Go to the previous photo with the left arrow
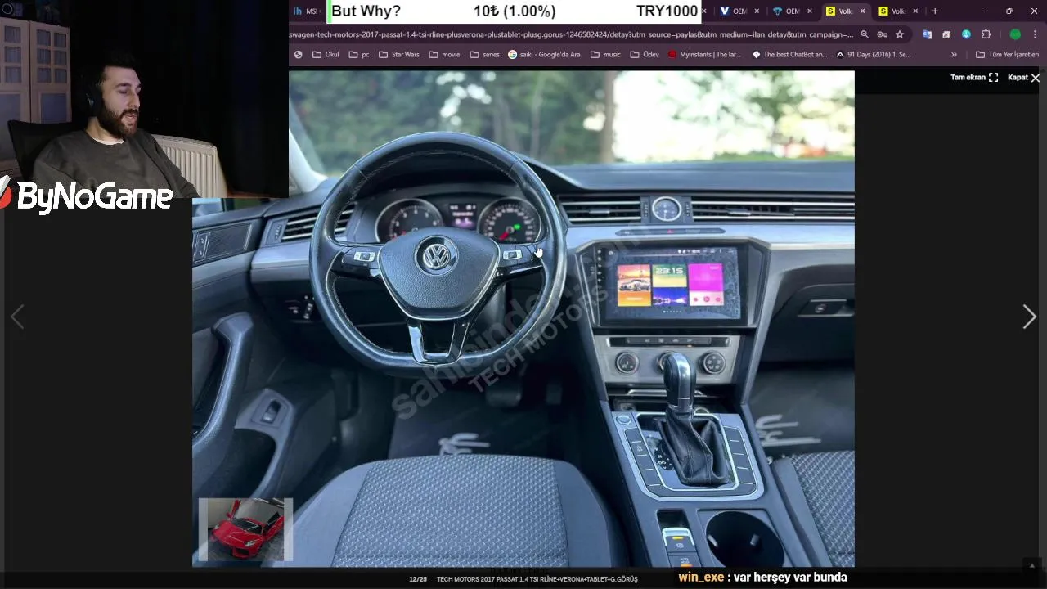Viewport: 1047px width, 589px height. (16, 317)
